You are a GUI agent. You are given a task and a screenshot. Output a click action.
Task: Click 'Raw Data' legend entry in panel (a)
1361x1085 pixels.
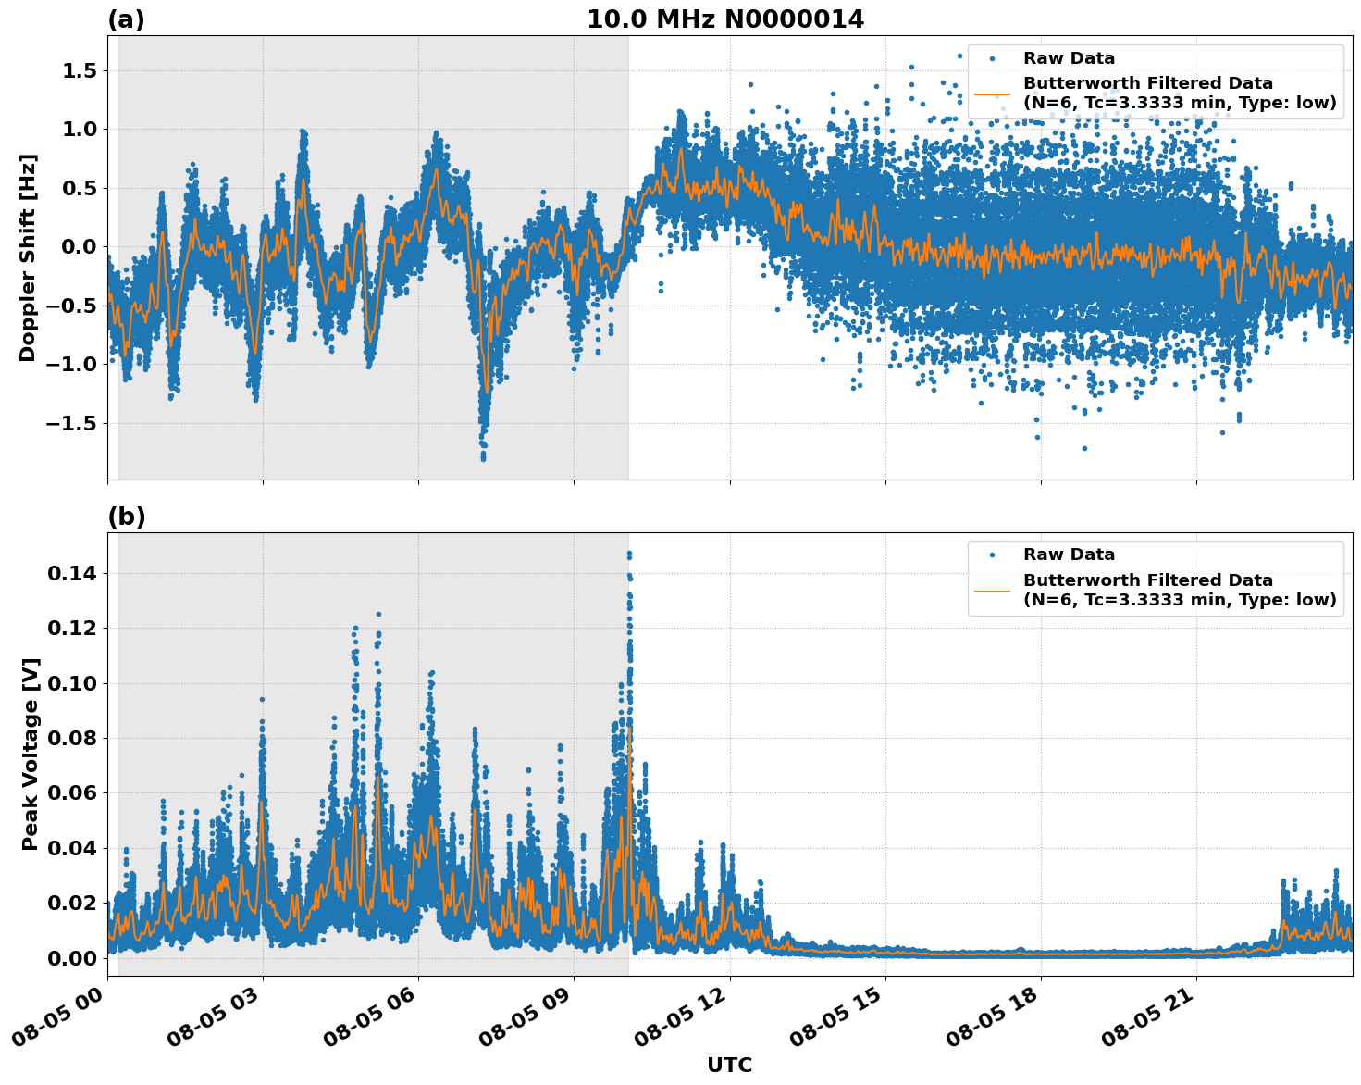[x=1069, y=58]
